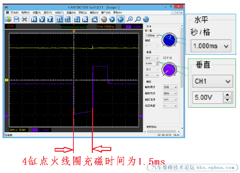Open the 光标(C) menu

(59, 12)
